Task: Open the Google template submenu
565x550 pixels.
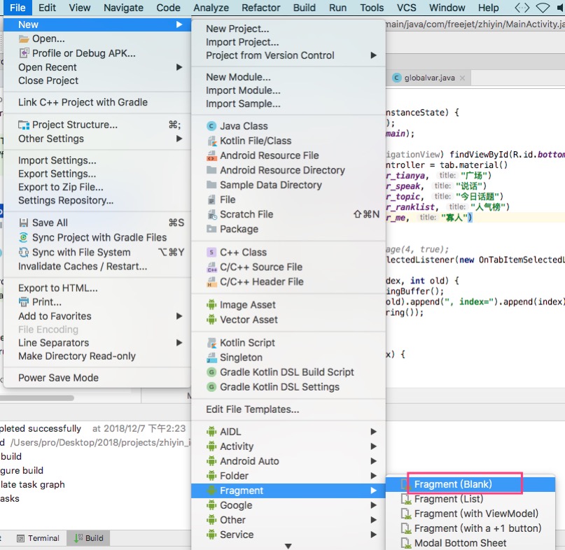Action: tap(288, 505)
